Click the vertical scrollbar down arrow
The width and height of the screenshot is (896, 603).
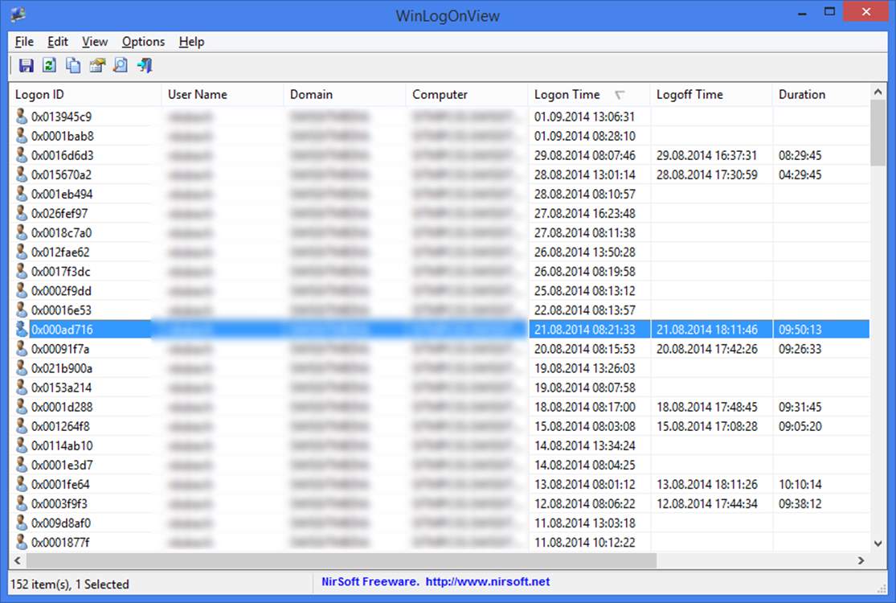tap(878, 544)
